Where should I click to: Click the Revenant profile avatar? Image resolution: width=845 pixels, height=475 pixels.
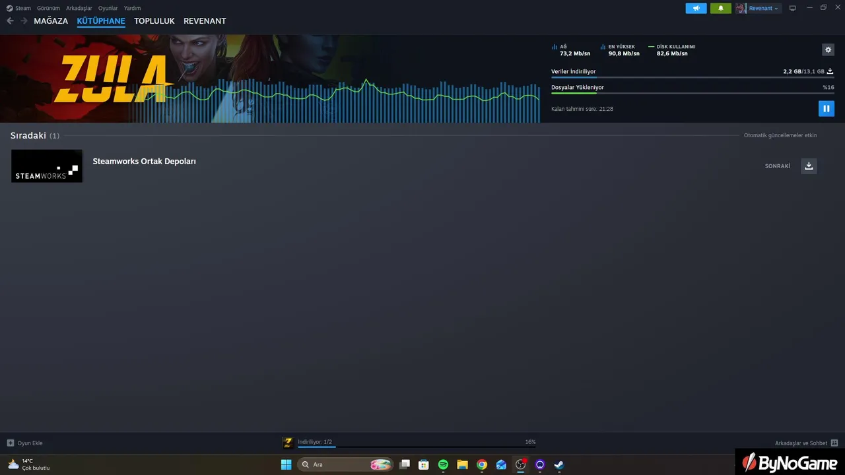[741, 8]
